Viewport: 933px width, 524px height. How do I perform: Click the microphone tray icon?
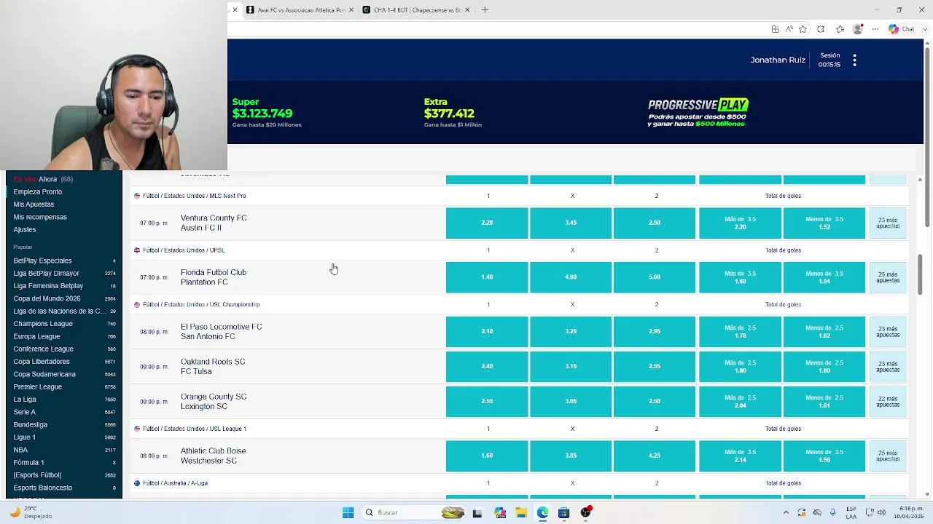(833, 512)
